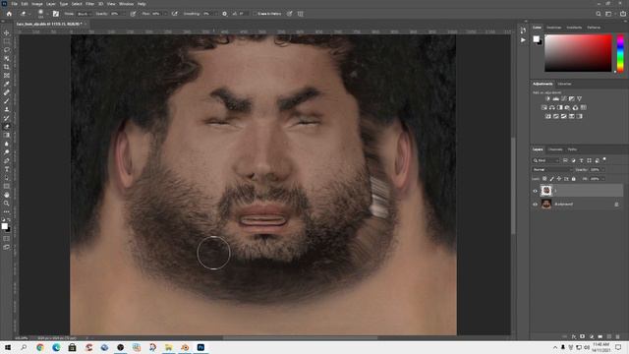The image size is (629, 354).
Task: Open Photoshop from the Windows taskbar
Action: click(200, 347)
